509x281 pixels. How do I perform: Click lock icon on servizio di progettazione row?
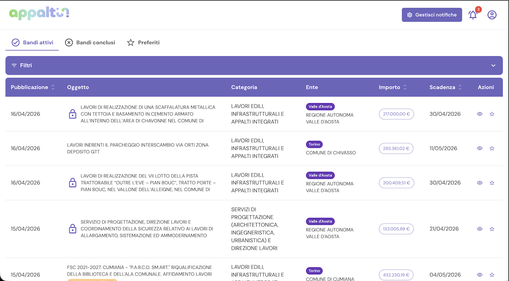pyautogui.click(x=73, y=229)
